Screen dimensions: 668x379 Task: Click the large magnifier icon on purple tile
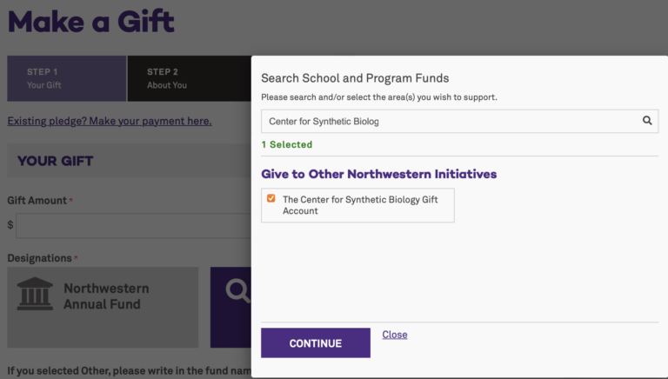pyautogui.click(x=237, y=292)
